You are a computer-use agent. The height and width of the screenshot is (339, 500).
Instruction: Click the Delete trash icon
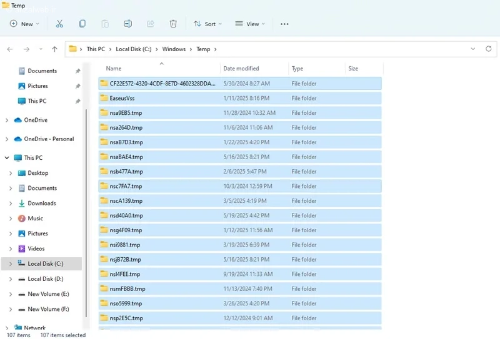point(173,24)
